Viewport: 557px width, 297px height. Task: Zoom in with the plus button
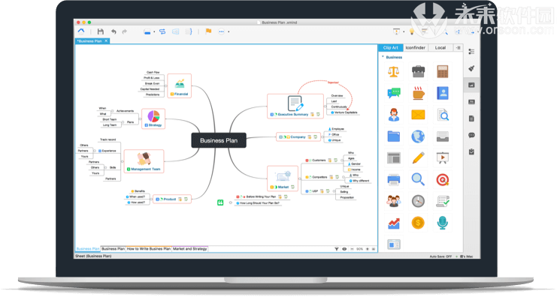tap(368, 249)
